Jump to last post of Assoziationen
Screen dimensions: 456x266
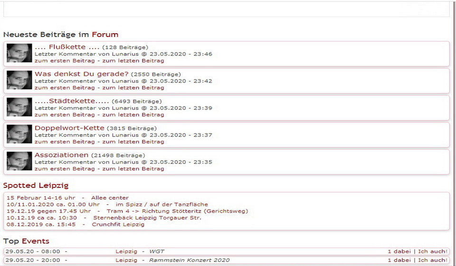(133, 169)
